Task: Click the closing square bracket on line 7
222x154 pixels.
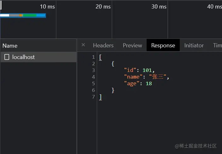Action: click(100, 97)
